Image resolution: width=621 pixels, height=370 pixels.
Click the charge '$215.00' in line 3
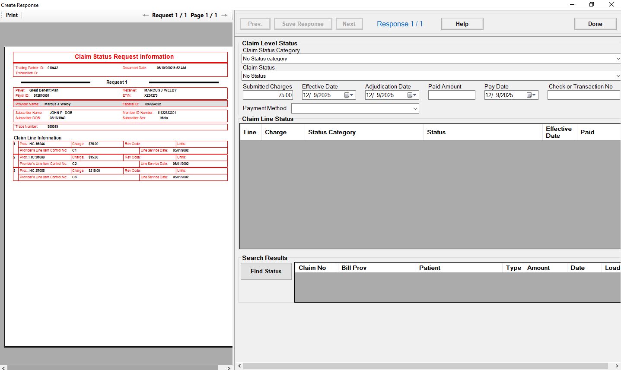(94, 171)
